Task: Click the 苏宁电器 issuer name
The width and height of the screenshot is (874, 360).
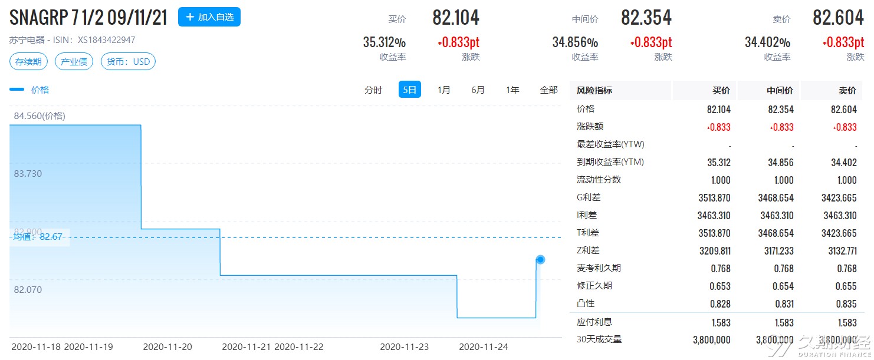Action: coord(26,40)
